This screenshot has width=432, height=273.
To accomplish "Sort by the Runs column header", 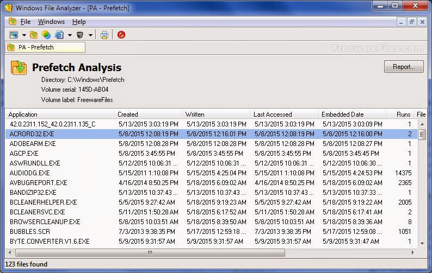I will [400, 115].
